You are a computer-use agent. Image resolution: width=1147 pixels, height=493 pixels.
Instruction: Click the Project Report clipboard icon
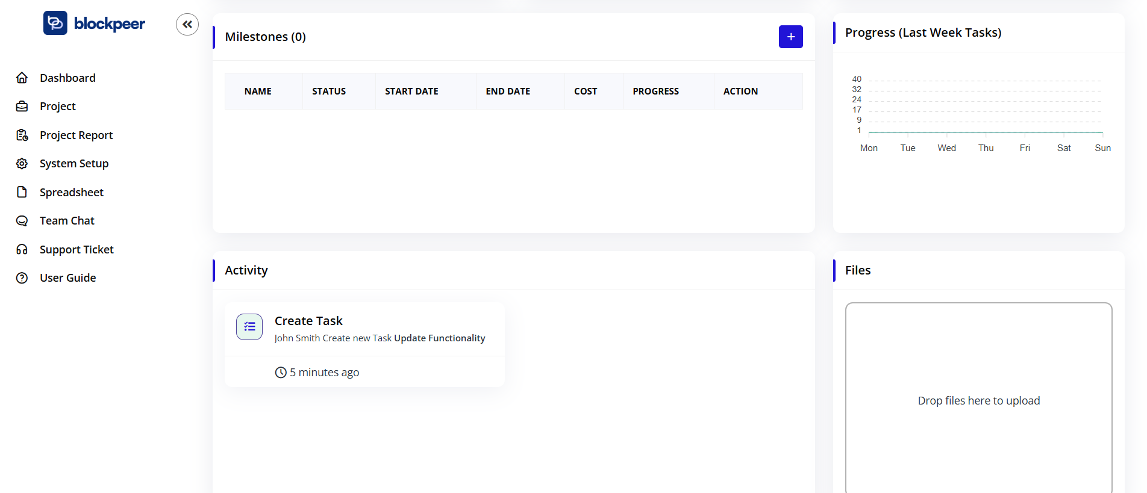click(22, 135)
